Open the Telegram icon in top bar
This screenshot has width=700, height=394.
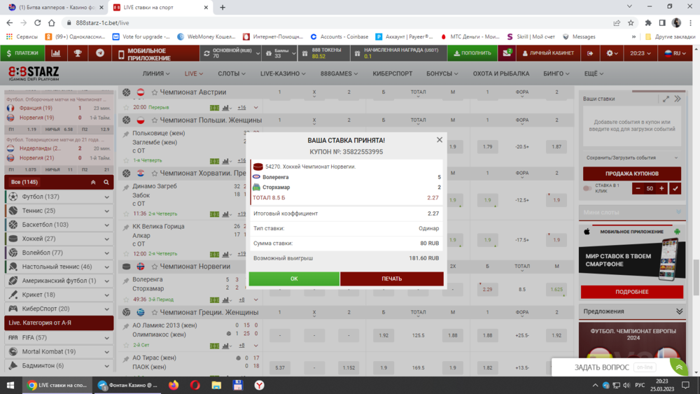pos(100,53)
